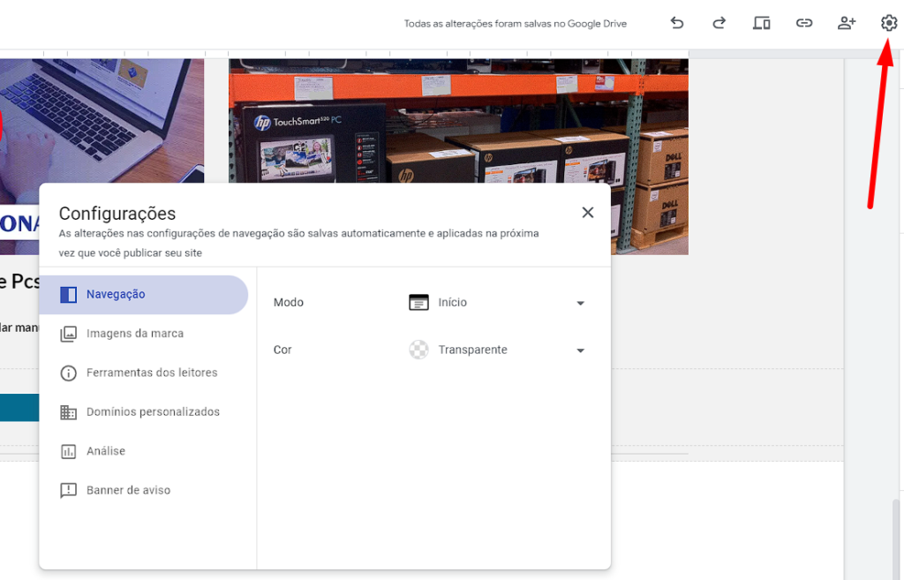Click the Navegação sidebar icon
The width and height of the screenshot is (904, 580).
[68, 295]
